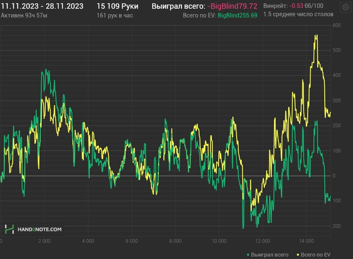Click the y-axis label '300'
This screenshot has height=259, width=353.
336,101
